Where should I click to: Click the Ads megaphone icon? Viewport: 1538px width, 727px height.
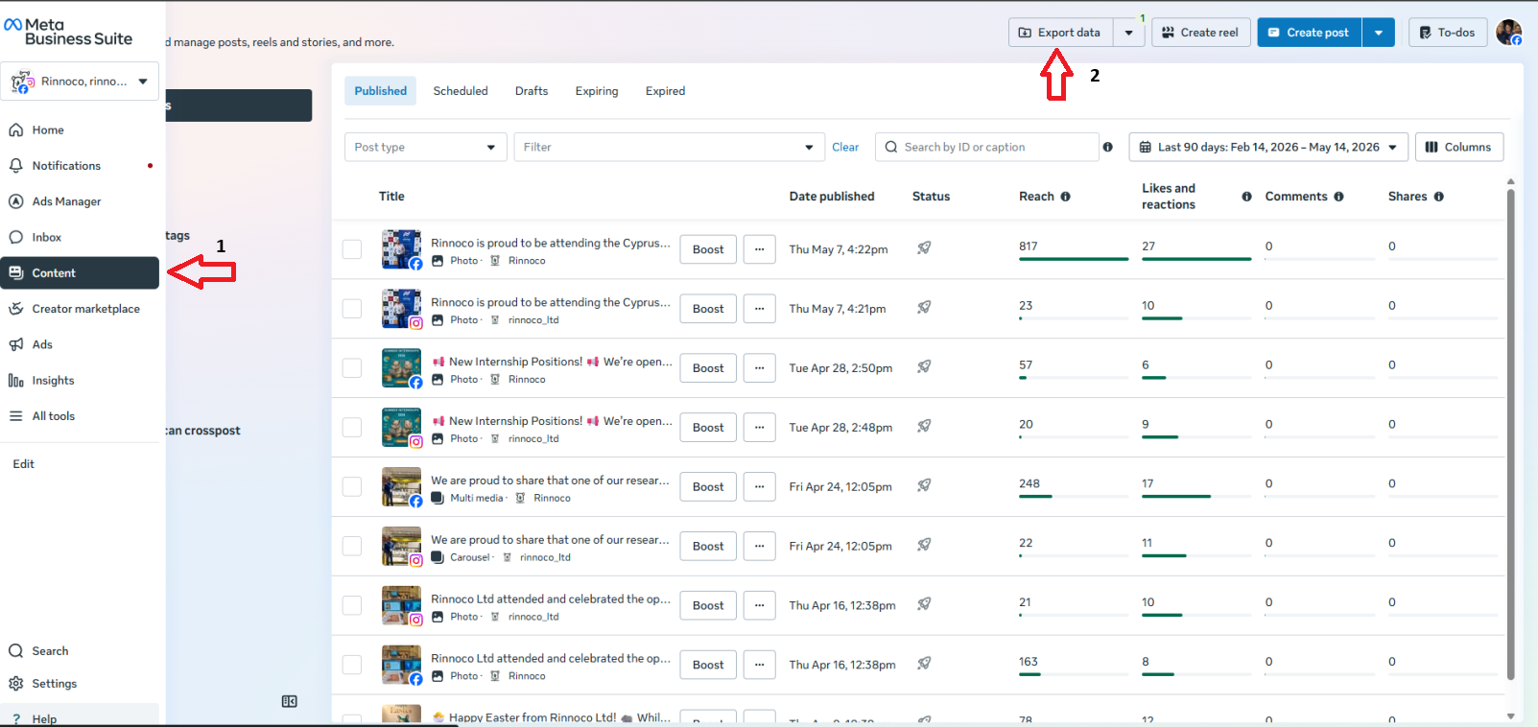pos(16,344)
